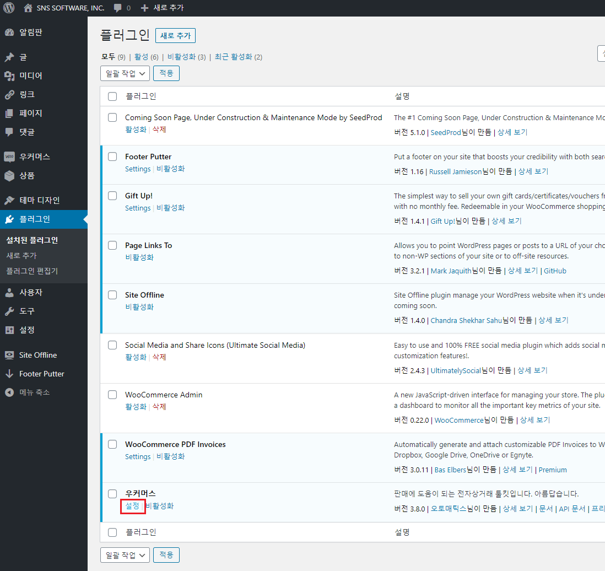Open the 알림판 dashboard icon

coord(9,33)
